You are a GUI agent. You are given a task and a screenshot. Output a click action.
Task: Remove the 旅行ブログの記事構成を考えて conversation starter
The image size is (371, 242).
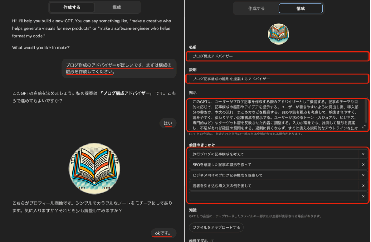point(363,154)
